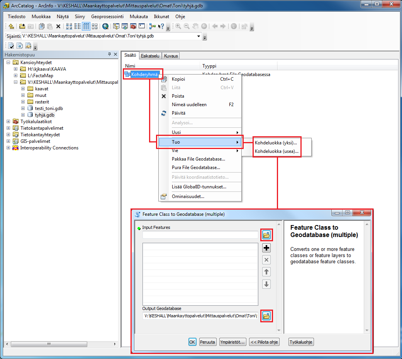This screenshot has width=402, height=359.
Task: Toggle the Catalog Tree window icon
Action: 116,26
